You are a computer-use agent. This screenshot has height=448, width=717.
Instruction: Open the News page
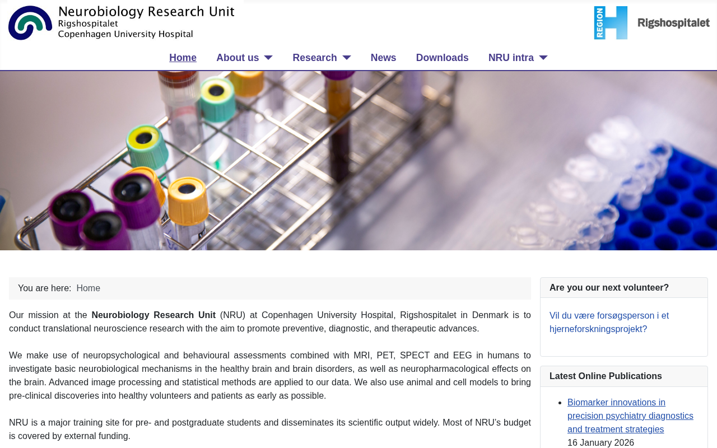(x=383, y=58)
